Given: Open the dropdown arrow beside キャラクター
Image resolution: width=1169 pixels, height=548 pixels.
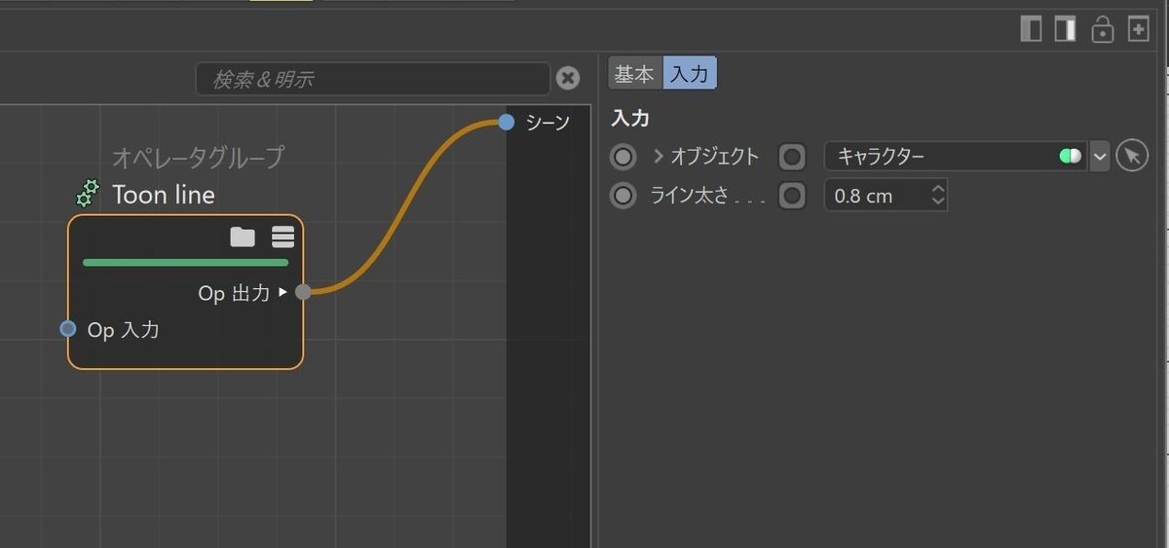Looking at the screenshot, I should pos(1100,156).
